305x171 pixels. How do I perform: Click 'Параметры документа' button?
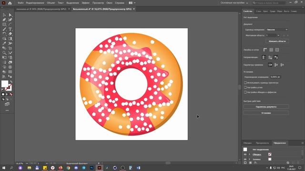pyautogui.click(x=266, y=107)
